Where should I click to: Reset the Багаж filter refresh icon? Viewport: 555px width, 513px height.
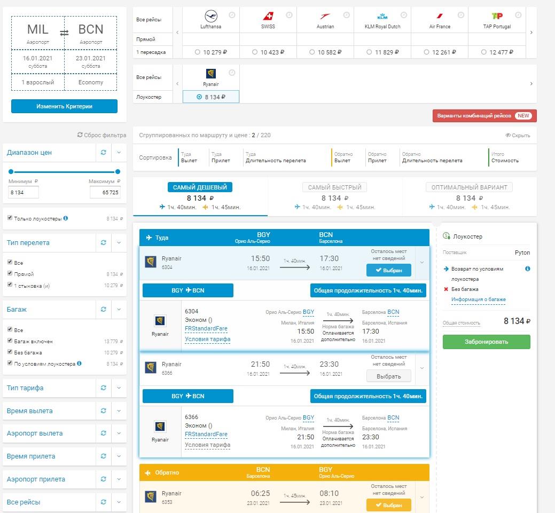pyautogui.click(x=103, y=309)
